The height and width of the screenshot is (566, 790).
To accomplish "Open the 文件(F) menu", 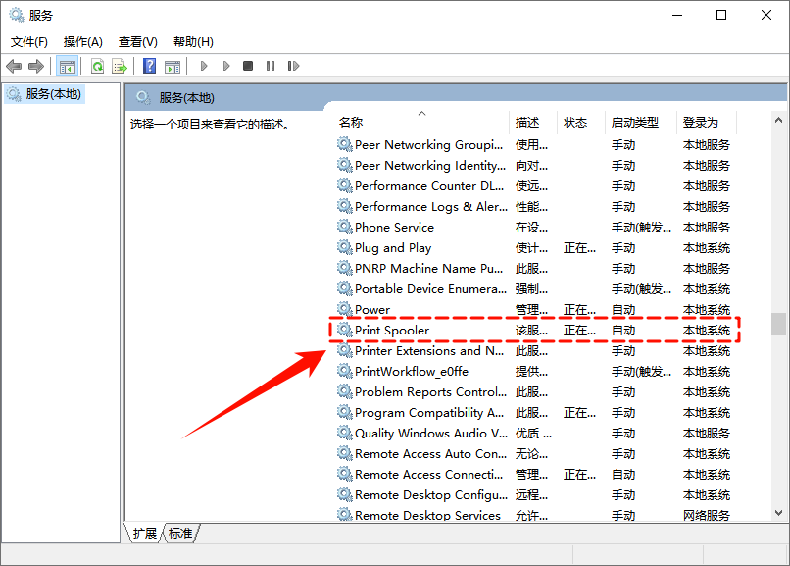I will pos(29,42).
